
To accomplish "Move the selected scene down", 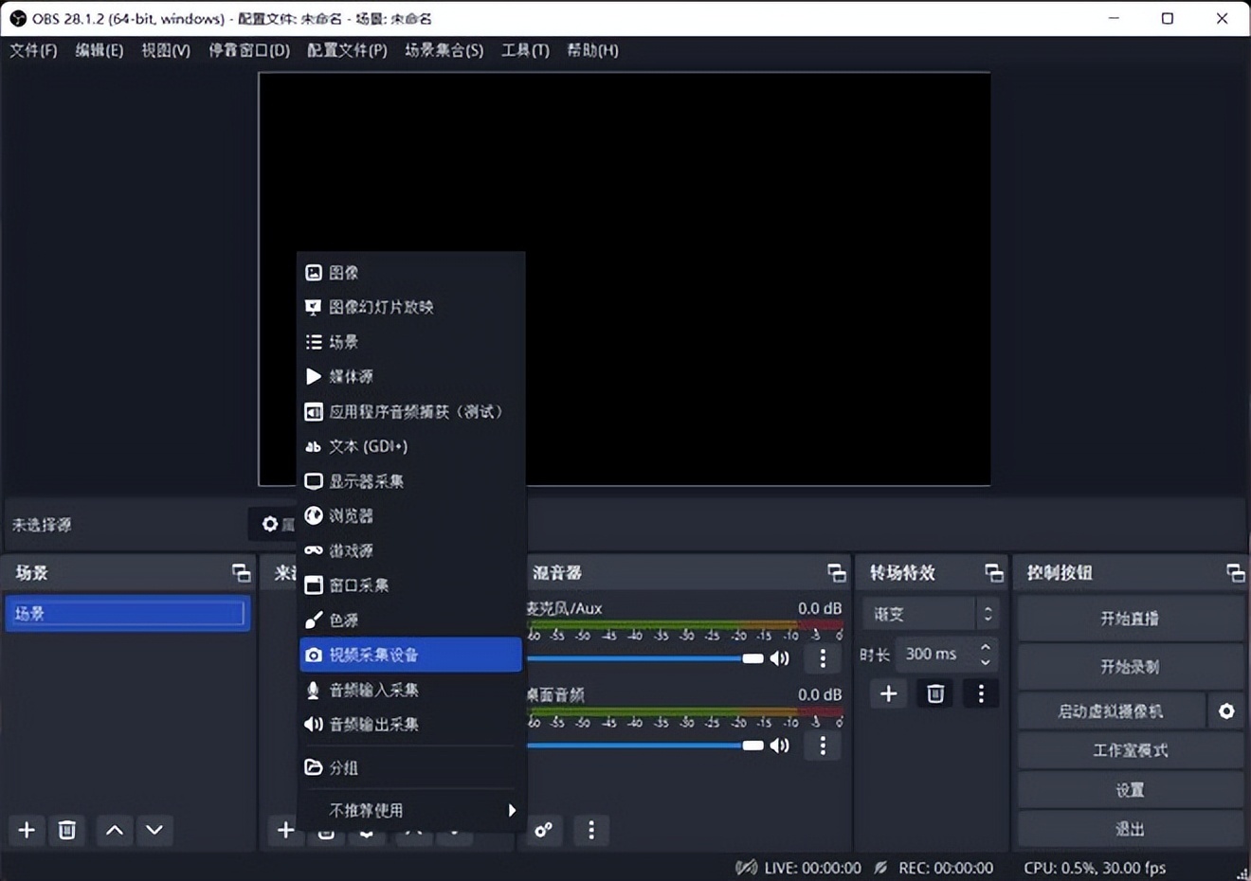I will [x=154, y=830].
